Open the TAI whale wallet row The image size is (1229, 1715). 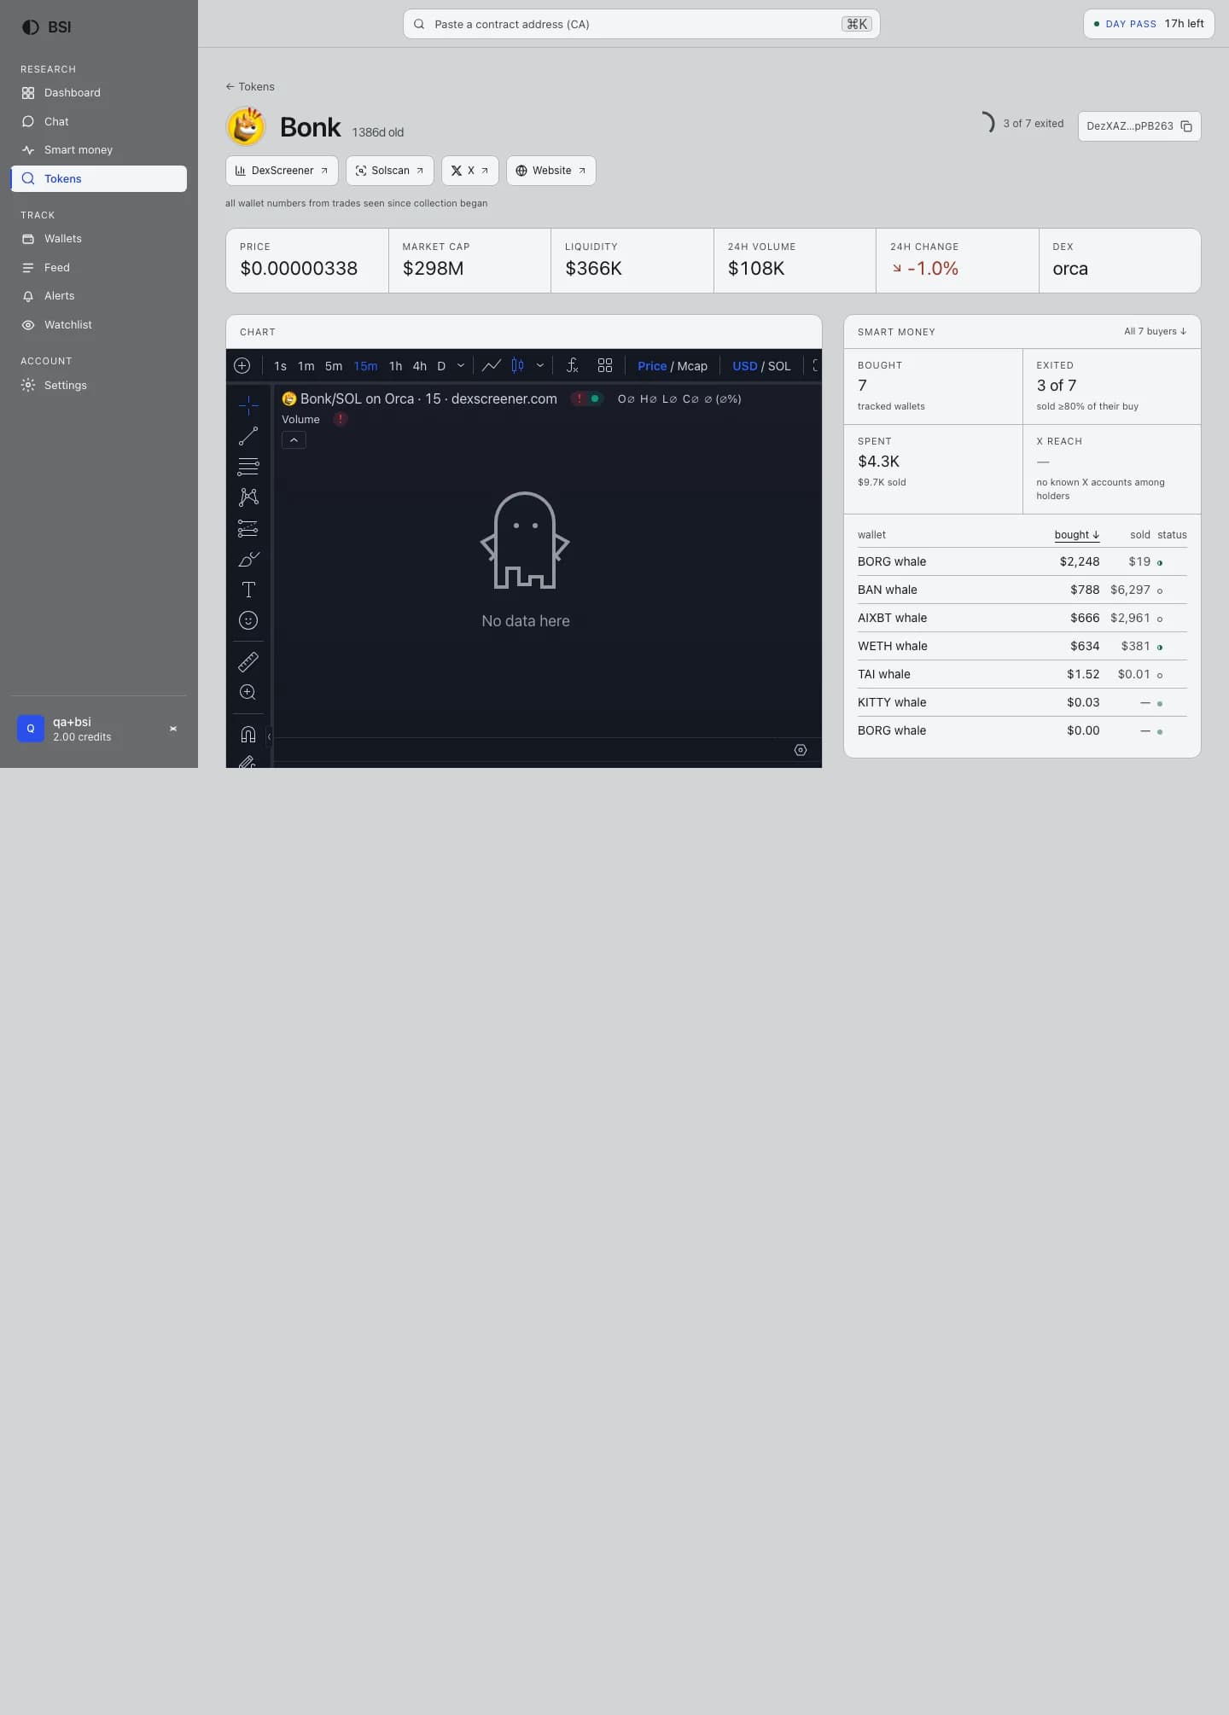tap(1022, 674)
